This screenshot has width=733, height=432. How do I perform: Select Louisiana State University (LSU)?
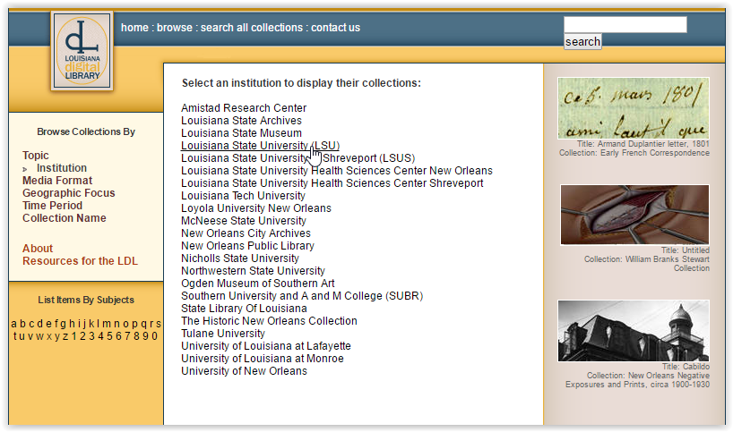coord(261,146)
